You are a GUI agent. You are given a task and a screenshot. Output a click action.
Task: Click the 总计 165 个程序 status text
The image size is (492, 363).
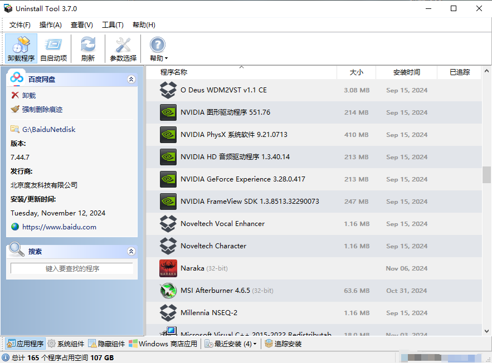pyautogui.click(x=63, y=357)
